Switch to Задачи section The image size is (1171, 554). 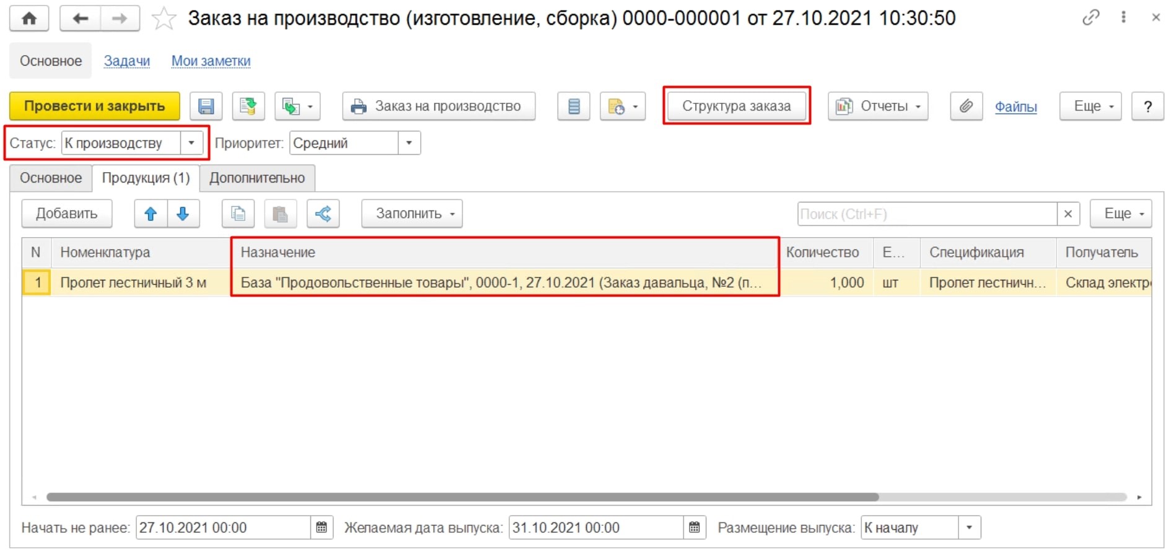coord(127,61)
